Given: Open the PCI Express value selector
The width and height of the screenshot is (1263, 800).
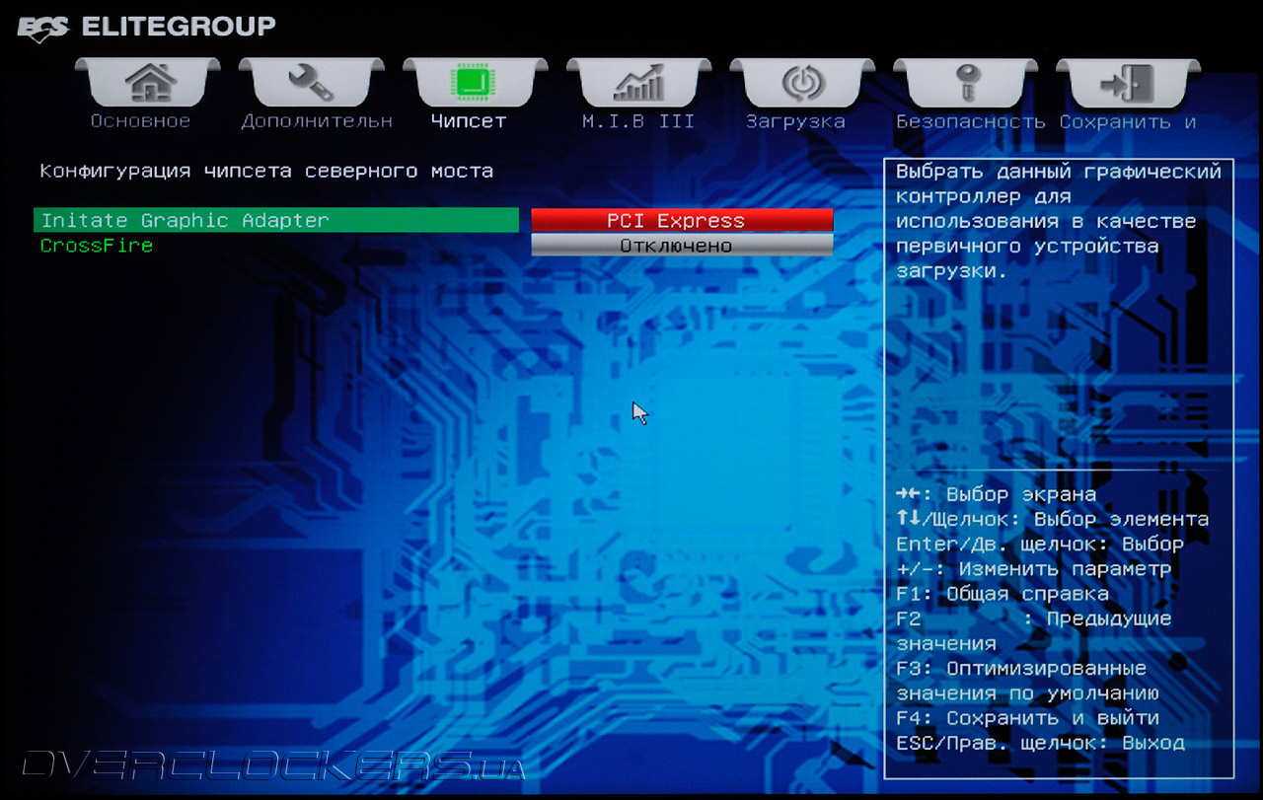Looking at the screenshot, I should coord(682,220).
